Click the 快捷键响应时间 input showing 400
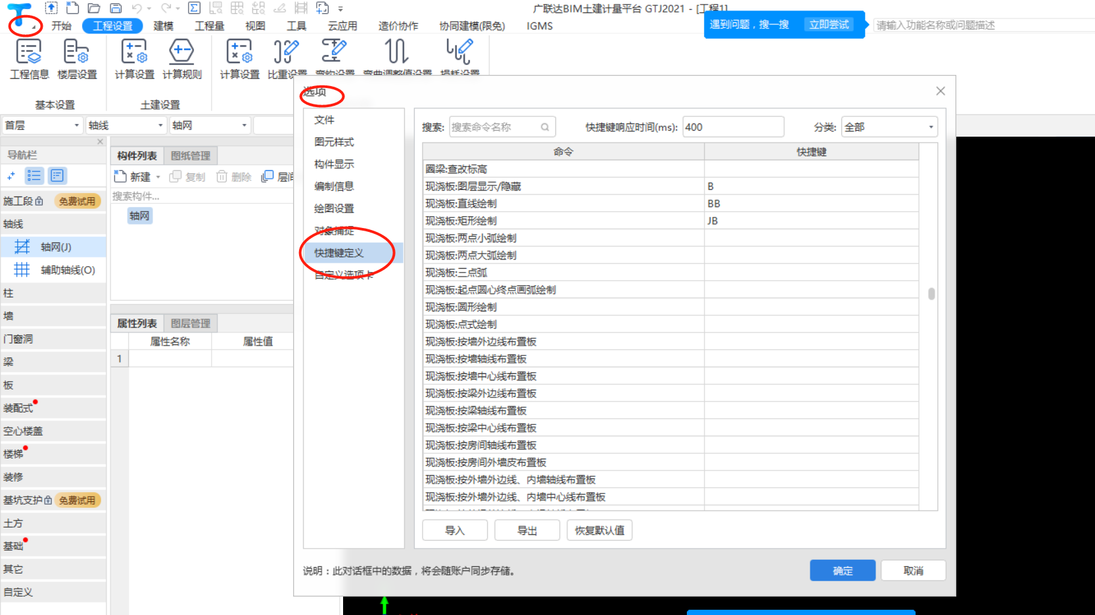 733,127
